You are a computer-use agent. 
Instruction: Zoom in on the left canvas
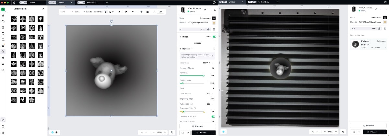(x=165, y=132)
